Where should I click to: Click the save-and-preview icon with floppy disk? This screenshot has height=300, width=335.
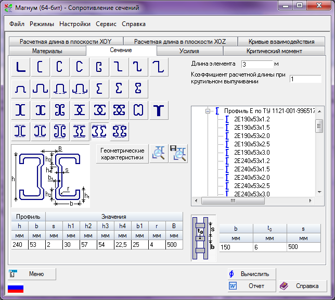tap(178, 153)
